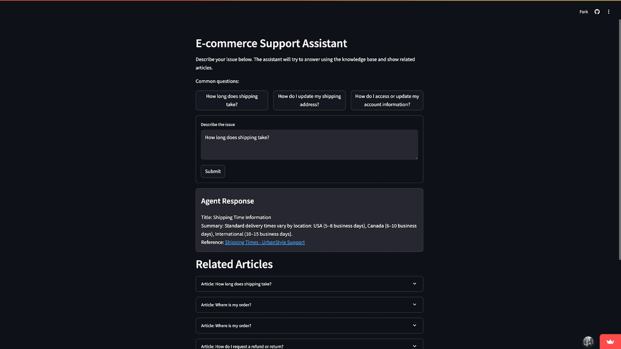Click the user avatar profile picture
This screenshot has height=349, width=621.
(588, 341)
